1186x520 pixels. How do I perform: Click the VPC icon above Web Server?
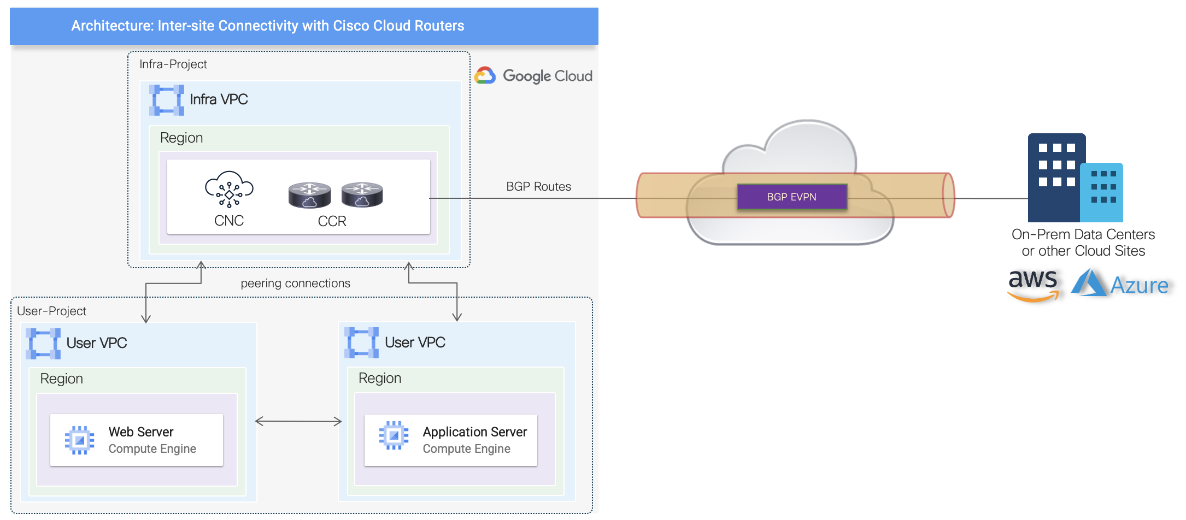click(43, 344)
